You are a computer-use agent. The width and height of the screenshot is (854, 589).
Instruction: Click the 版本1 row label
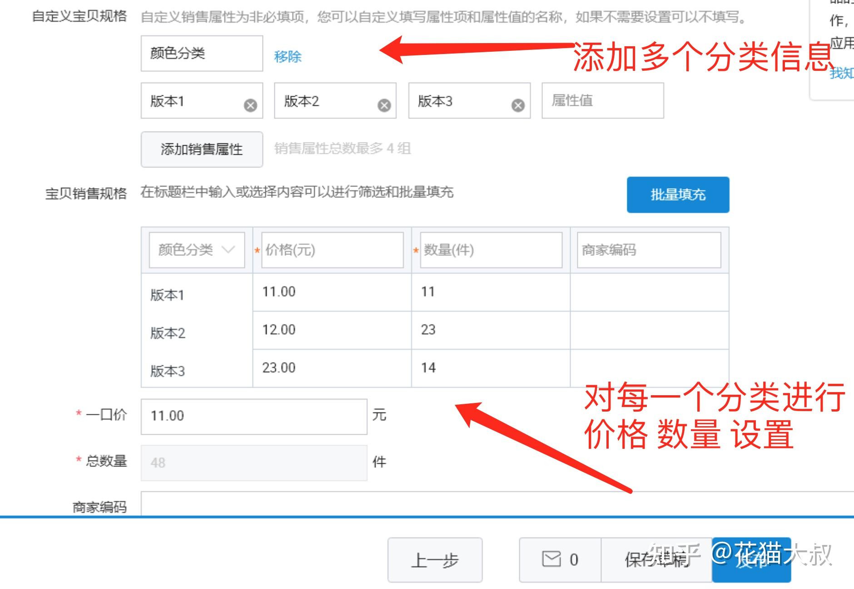(168, 295)
